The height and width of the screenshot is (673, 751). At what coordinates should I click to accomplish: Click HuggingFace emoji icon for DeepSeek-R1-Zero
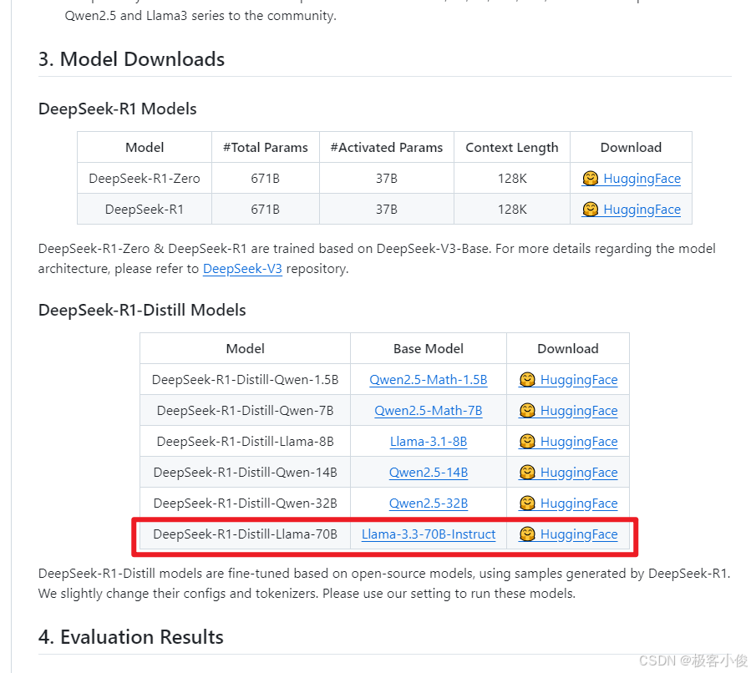(591, 178)
